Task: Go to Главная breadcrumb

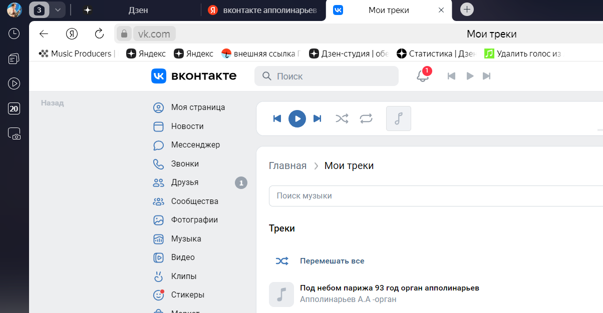Action: [287, 166]
